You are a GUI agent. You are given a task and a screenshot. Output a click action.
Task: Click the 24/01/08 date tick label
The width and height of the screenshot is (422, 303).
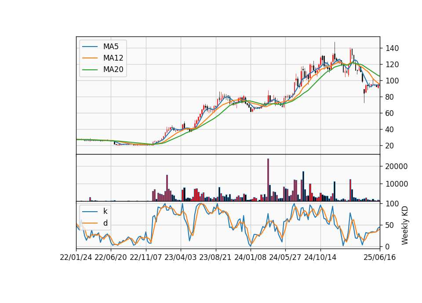coord(250,258)
